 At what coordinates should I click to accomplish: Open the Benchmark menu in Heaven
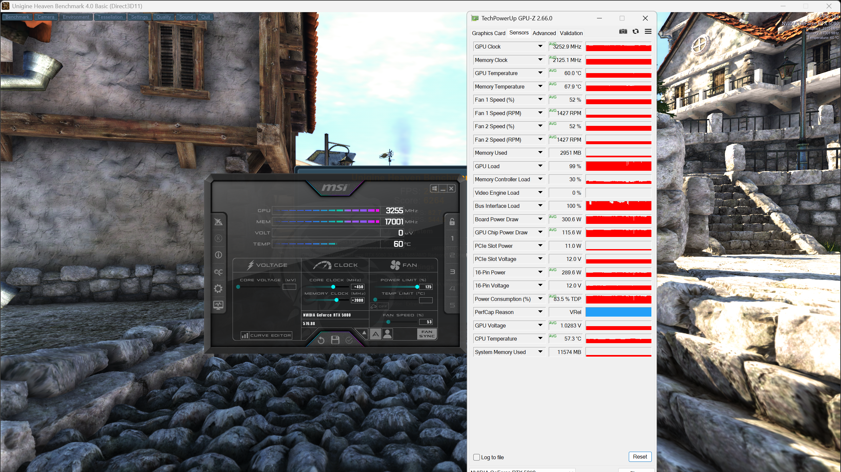tap(17, 17)
